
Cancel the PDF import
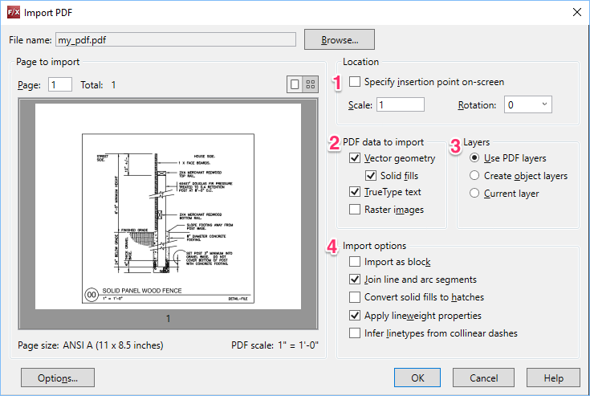(x=483, y=378)
